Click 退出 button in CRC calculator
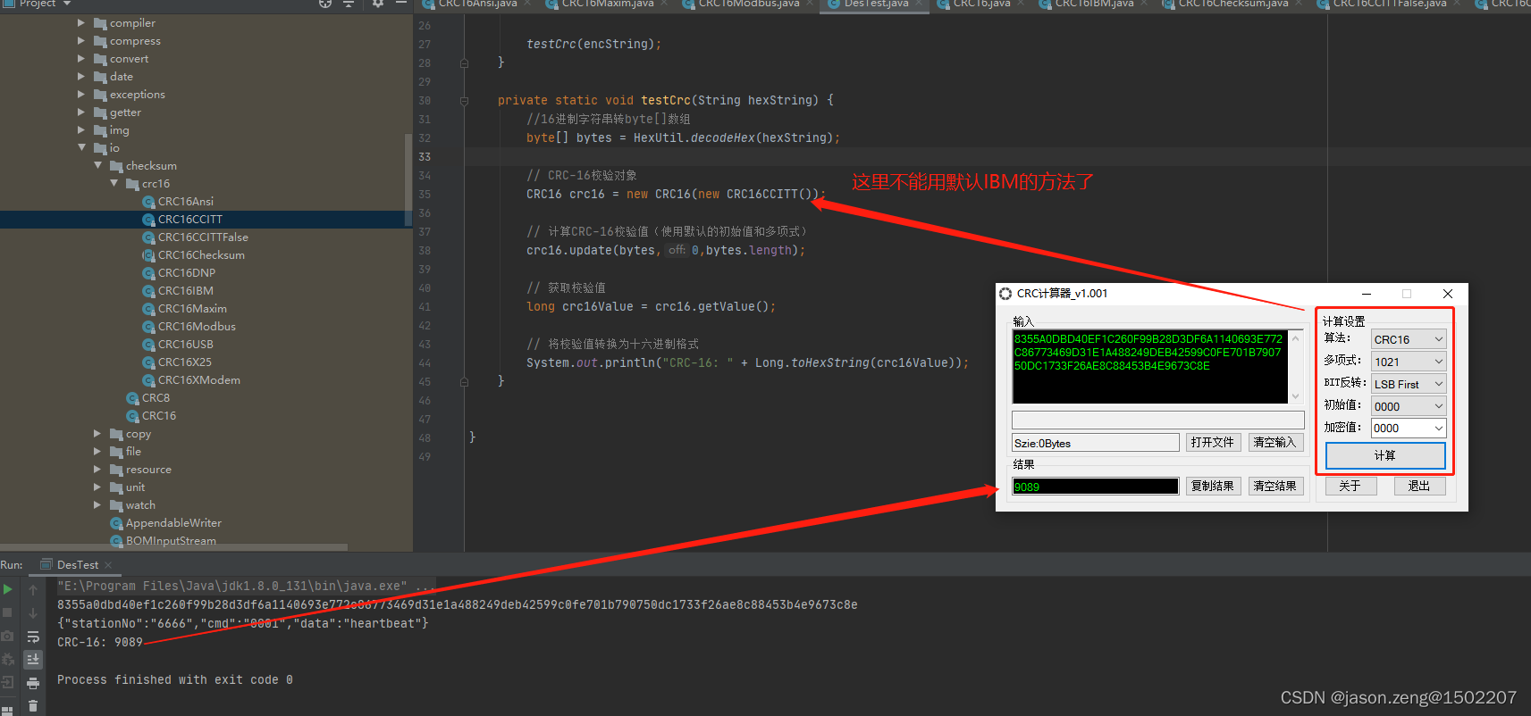Viewport: 1531px width, 716px height. pos(1419,487)
